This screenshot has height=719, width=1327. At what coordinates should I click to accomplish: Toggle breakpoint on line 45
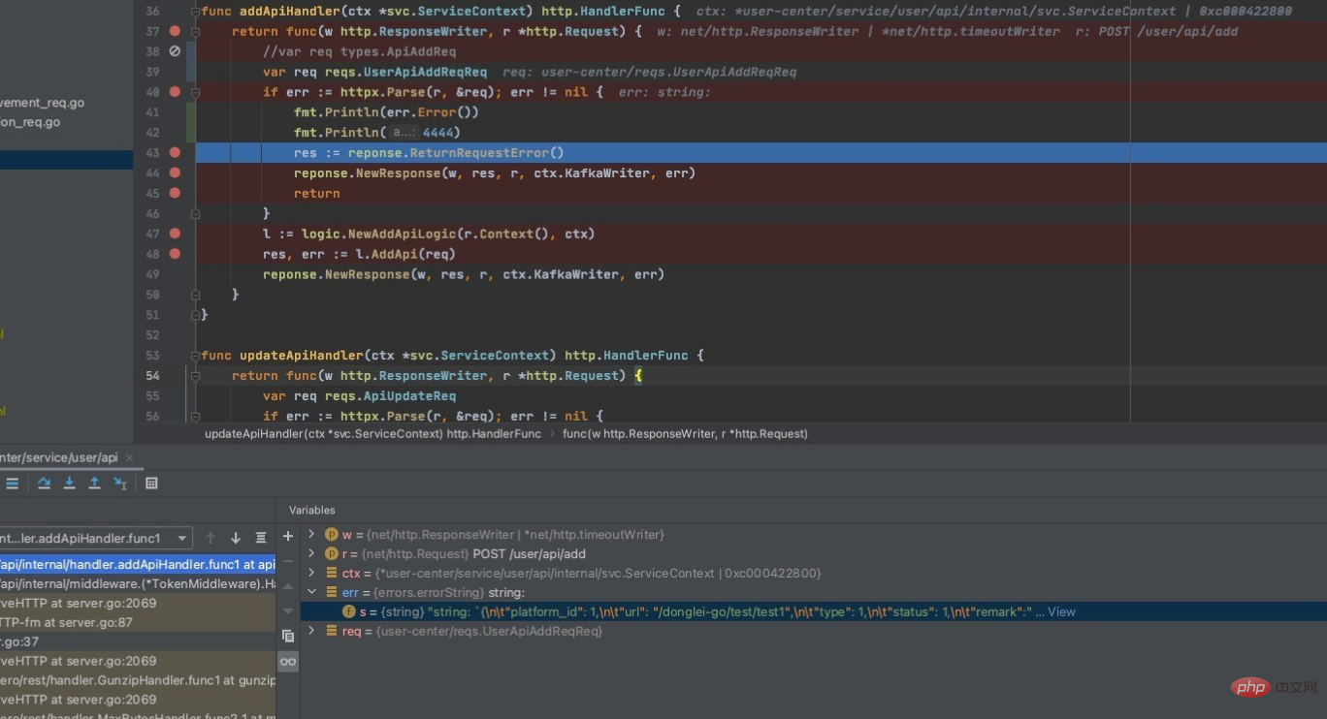175,193
